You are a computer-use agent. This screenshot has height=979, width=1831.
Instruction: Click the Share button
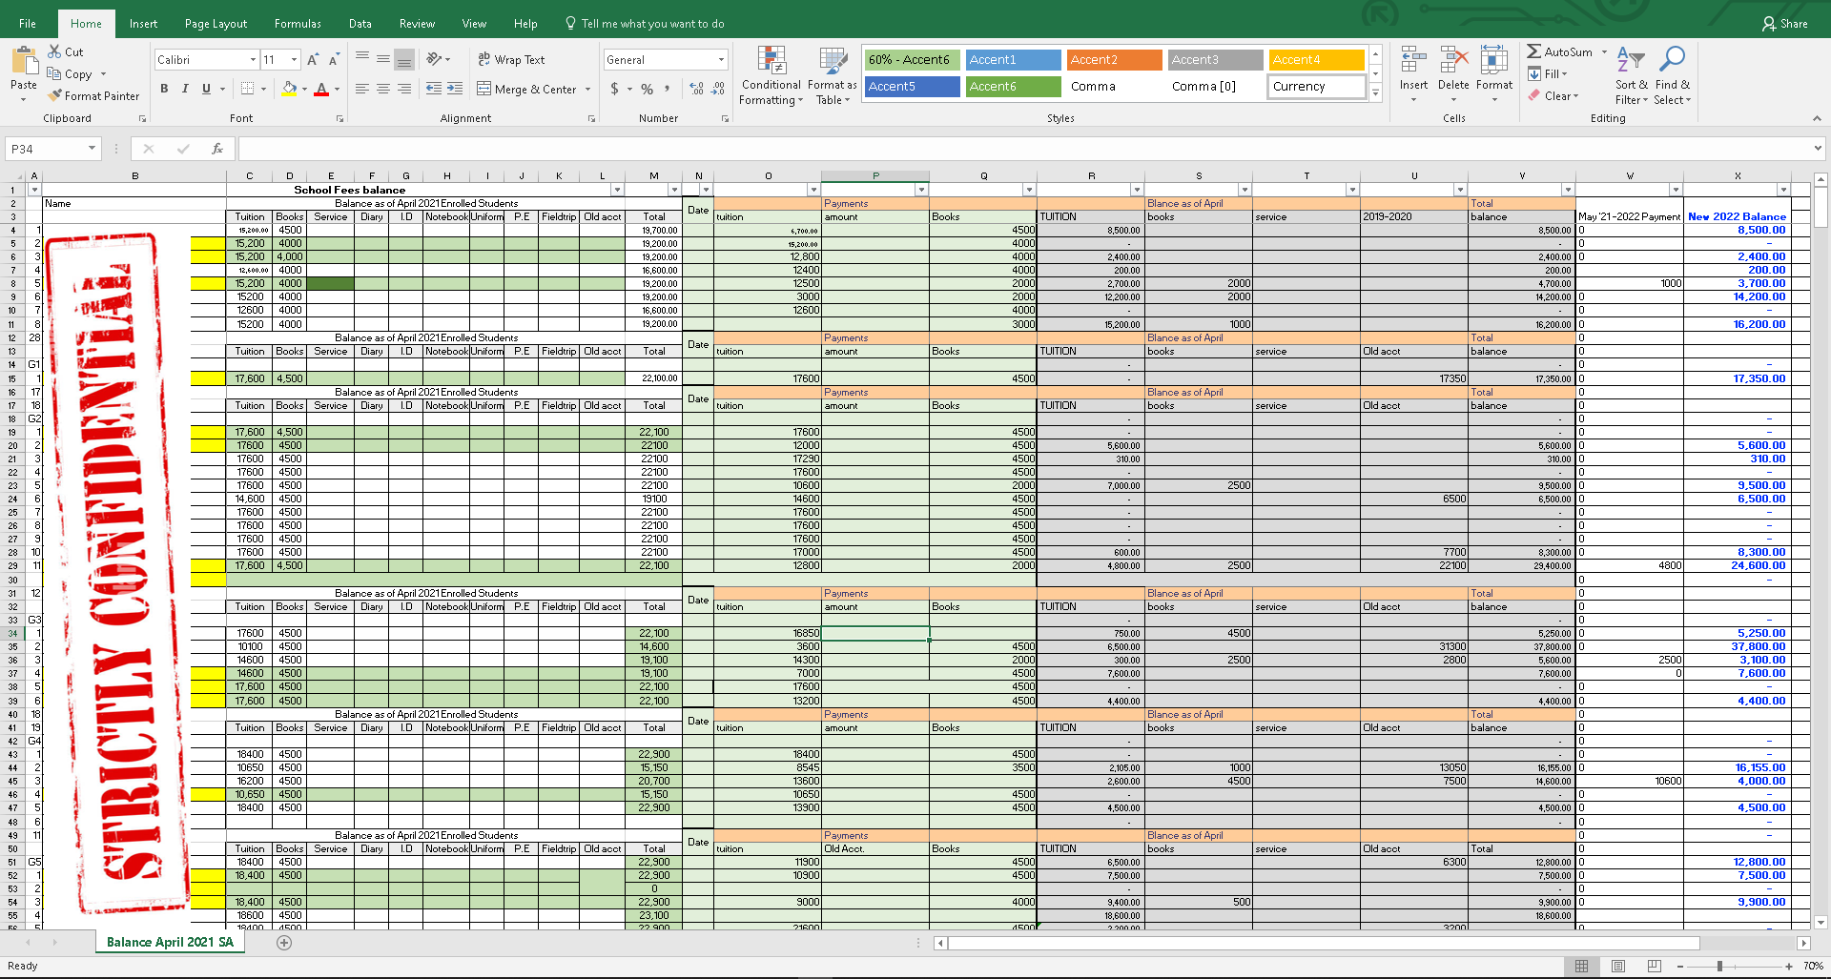pyautogui.click(x=1785, y=24)
